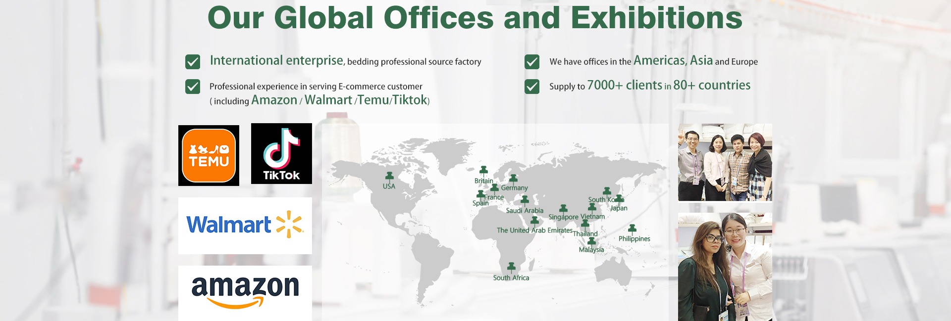Select the Thailand map pin
The image size is (951, 321).
click(585, 225)
